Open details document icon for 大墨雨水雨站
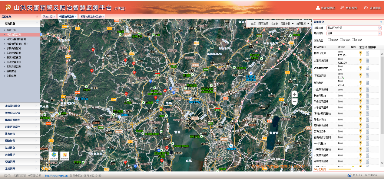The width and height of the screenshot is (384, 179). 368,61
